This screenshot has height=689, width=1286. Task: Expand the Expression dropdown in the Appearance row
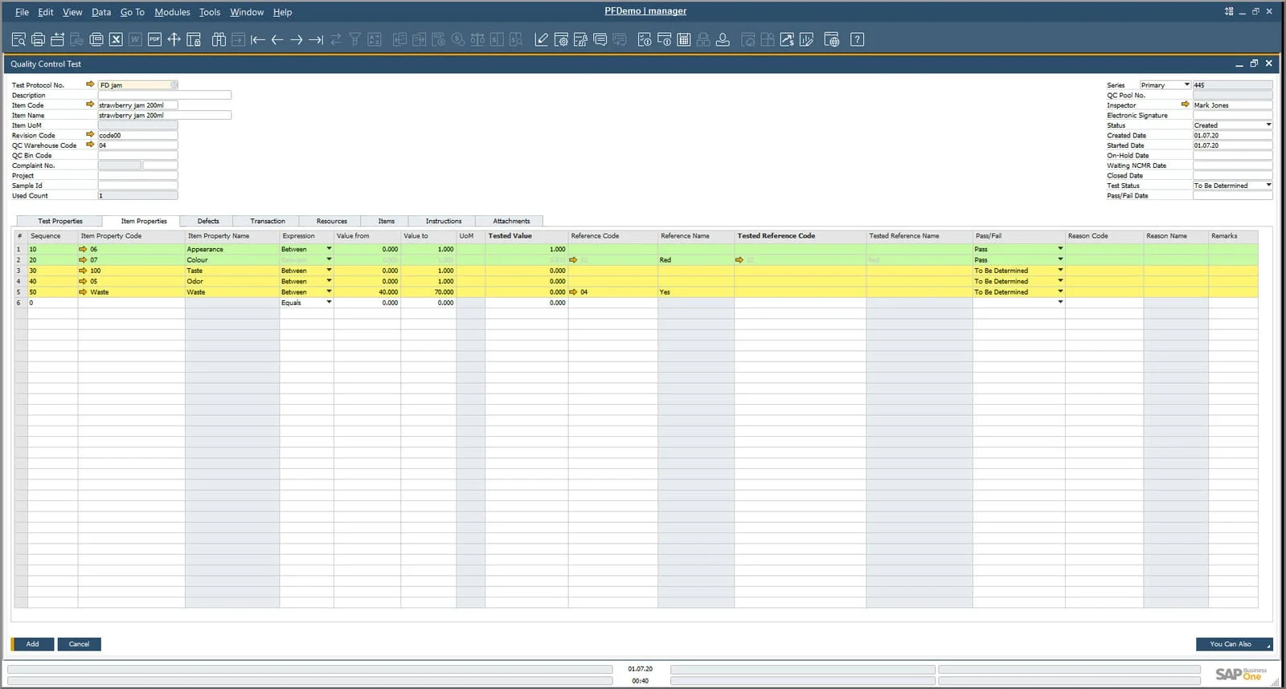[329, 249]
